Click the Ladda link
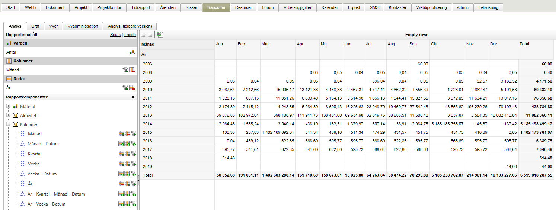556x210 pixels. [x=130, y=35]
